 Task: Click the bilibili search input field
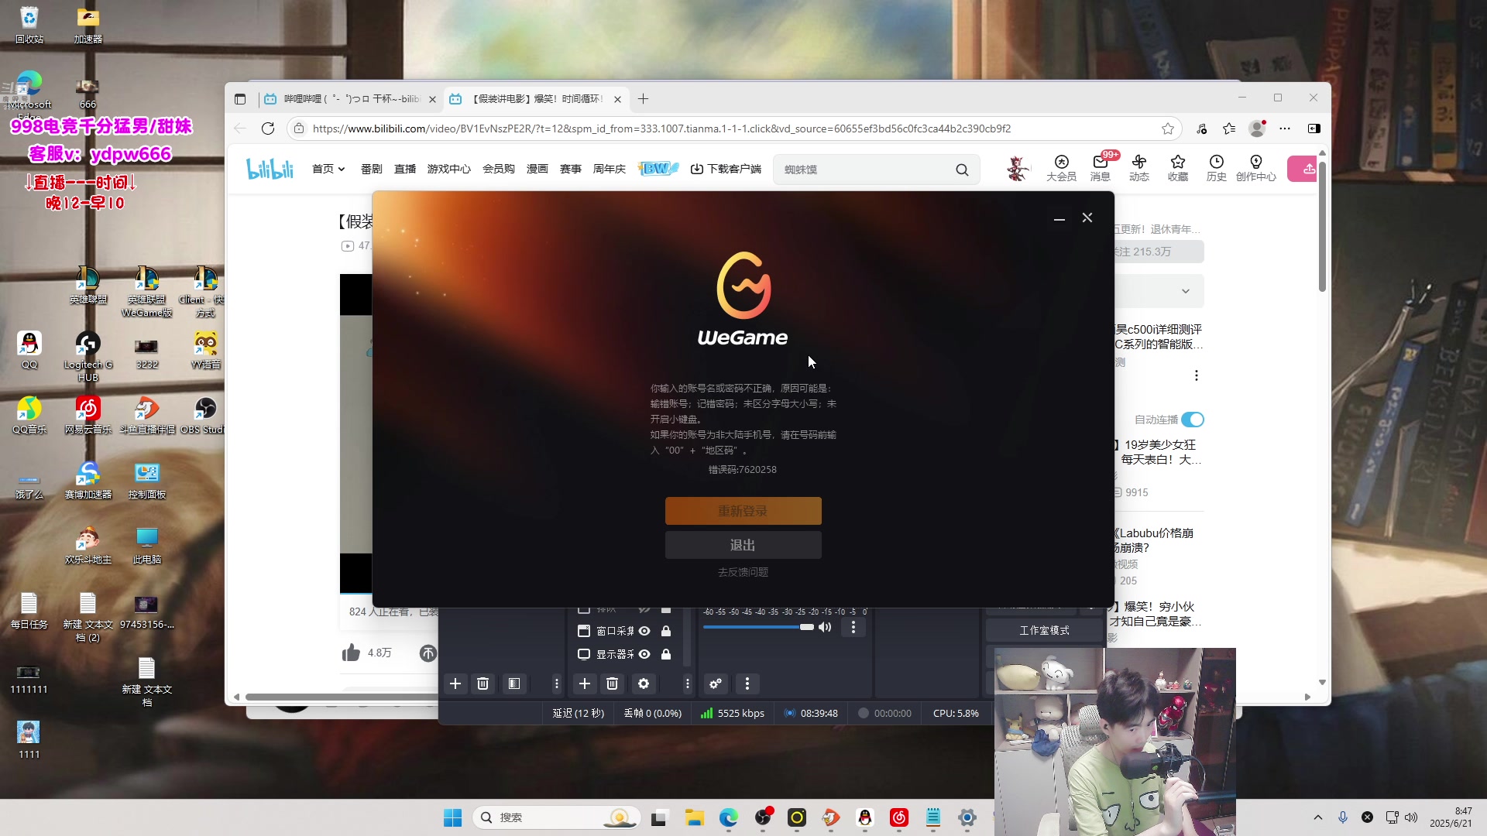pyautogui.click(x=864, y=170)
